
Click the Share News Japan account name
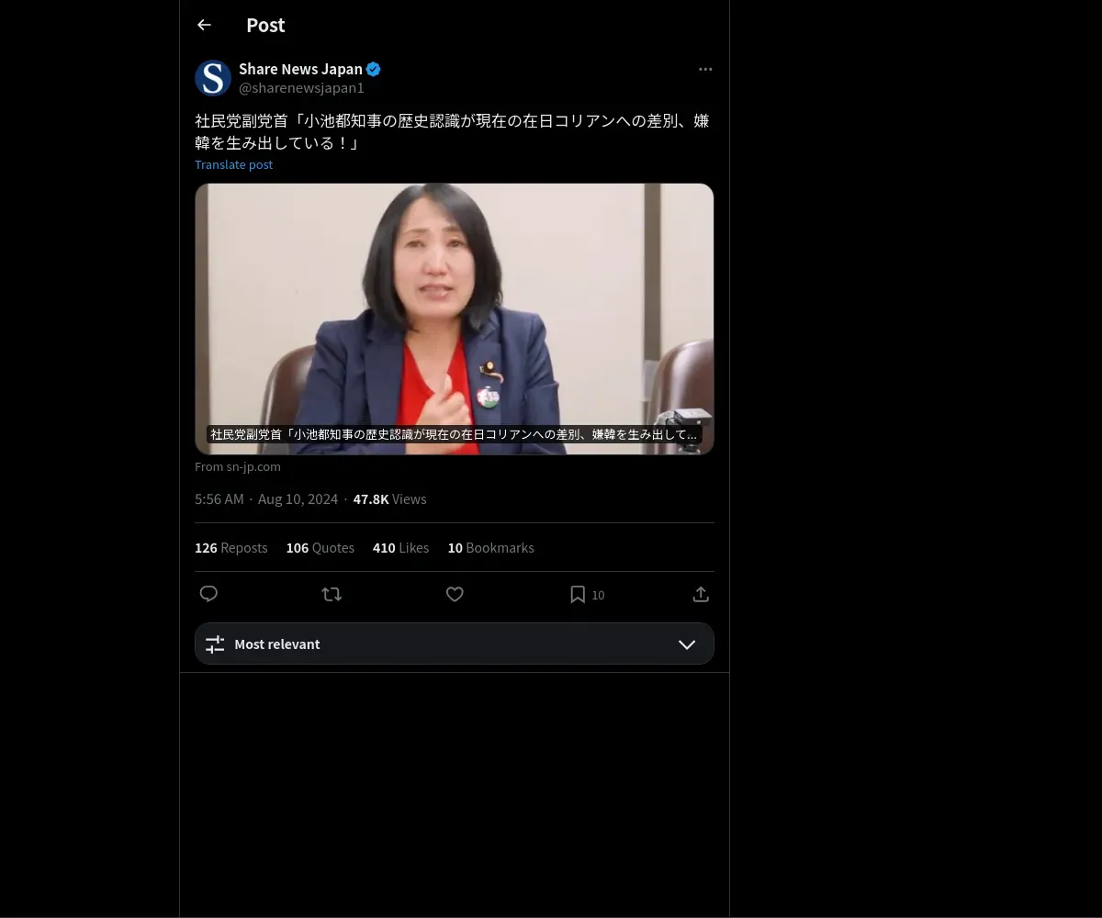(300, 69)
